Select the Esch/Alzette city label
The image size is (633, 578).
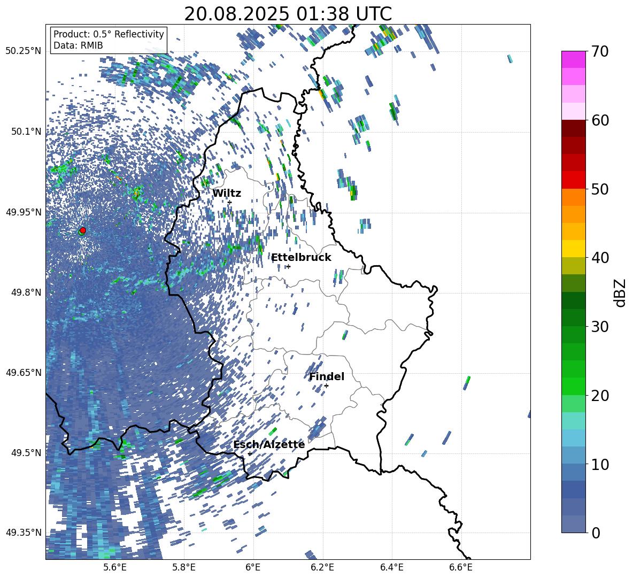click(x=269, y=444)
